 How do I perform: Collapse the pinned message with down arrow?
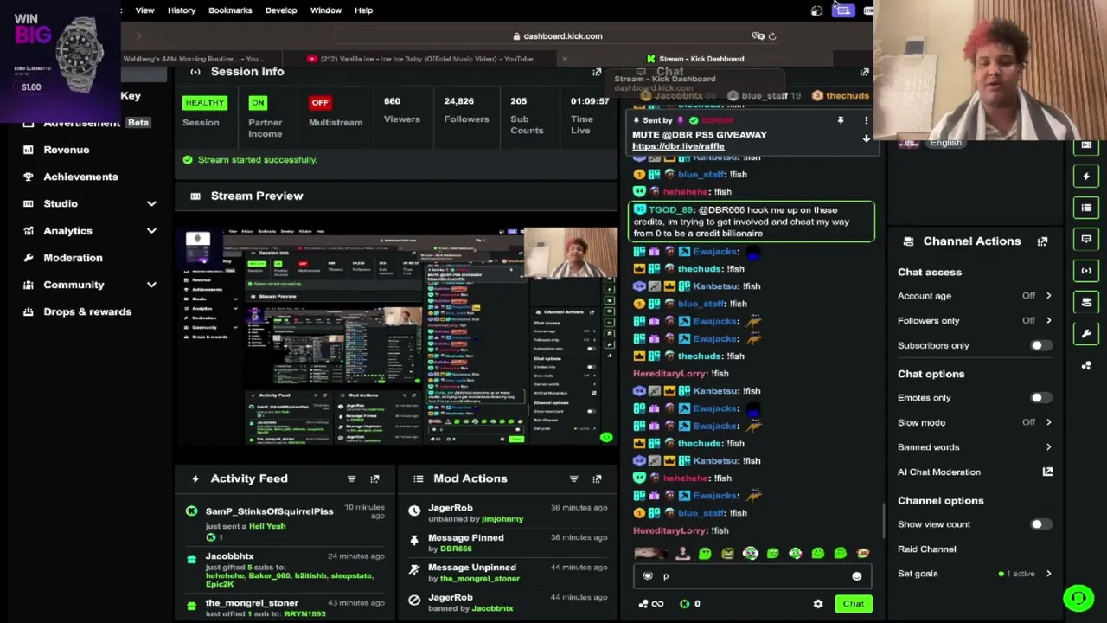[x=866, y=138]
